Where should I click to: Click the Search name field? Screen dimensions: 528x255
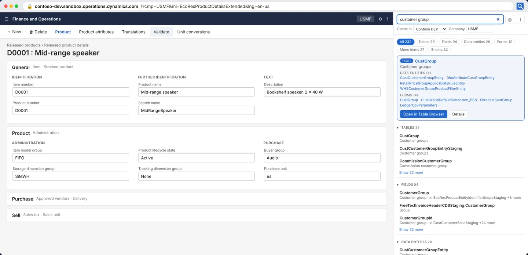[196, 110]
